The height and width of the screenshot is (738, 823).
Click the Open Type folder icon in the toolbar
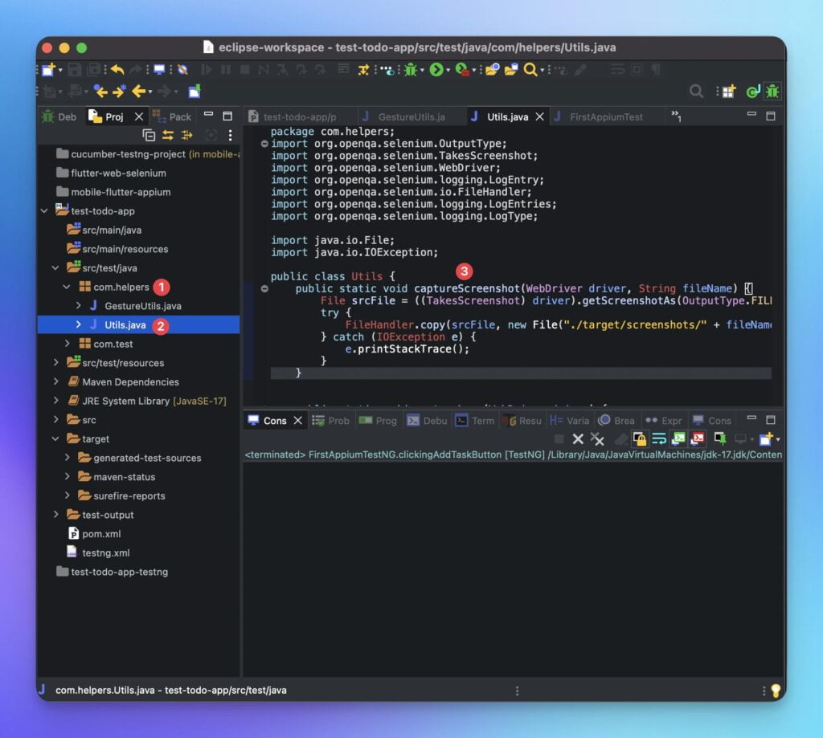pyautogui.click(x=493, y=69)
